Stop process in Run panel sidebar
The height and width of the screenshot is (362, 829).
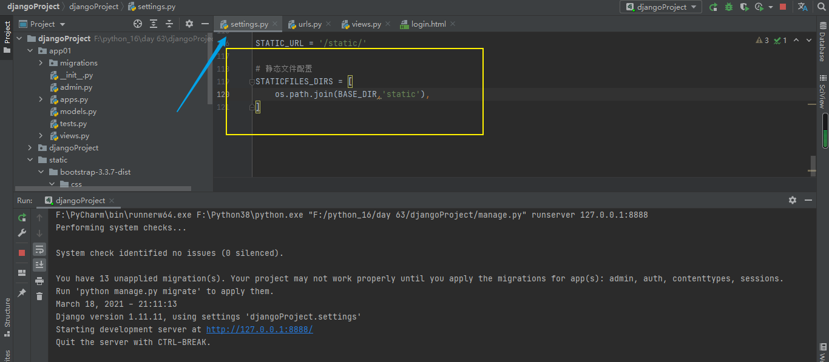click(22, 252)
